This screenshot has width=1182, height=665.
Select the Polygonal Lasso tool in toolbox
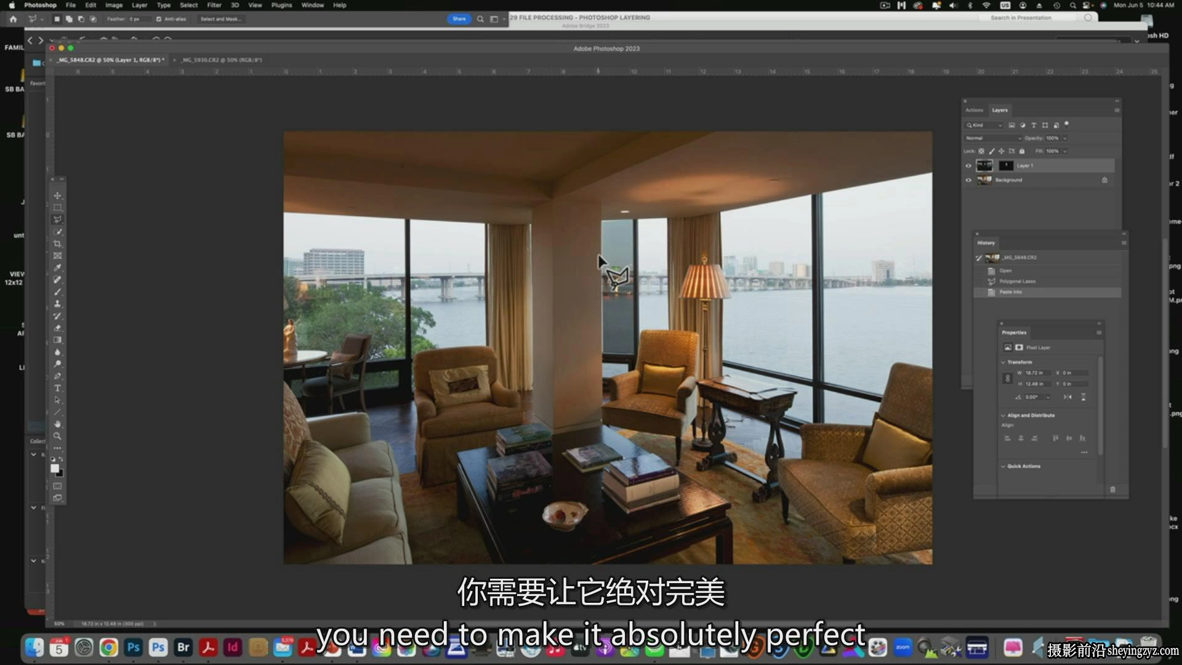(x=57, y=220)
